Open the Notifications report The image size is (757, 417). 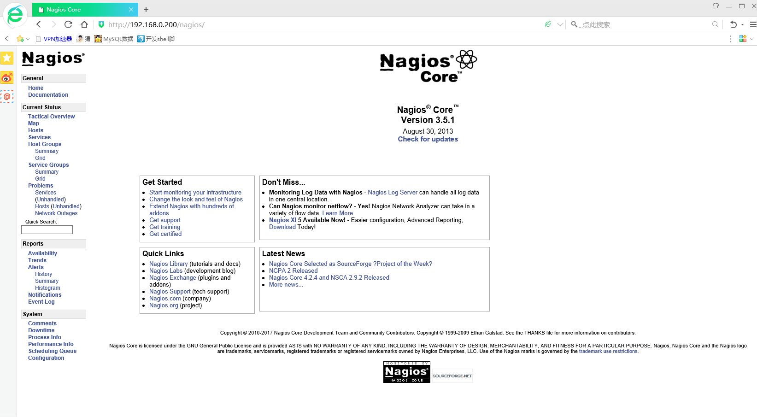tap(45, 295)
